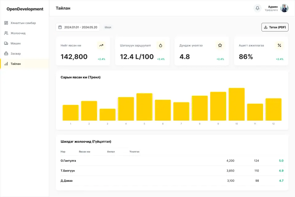This screenshot has width=295, height=197.
Task: Click the percent icon on utilization card
Action: point(279,45)
